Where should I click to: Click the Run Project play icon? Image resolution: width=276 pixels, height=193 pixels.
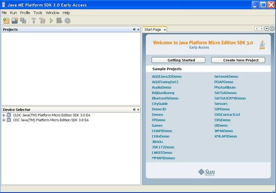51,21
